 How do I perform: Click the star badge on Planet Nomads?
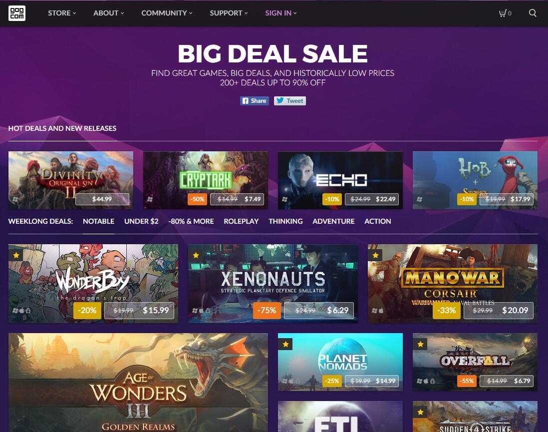click(x=285, y=344)
